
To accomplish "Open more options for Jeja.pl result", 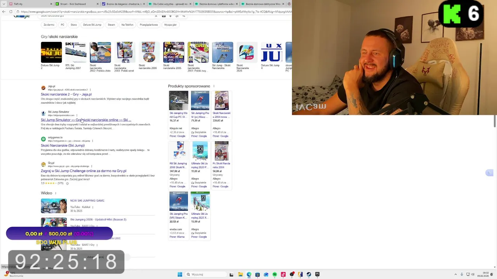I will (90, 90).
